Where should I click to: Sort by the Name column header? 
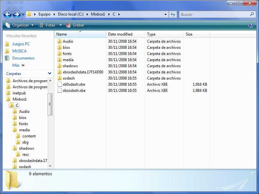point(62,34)
